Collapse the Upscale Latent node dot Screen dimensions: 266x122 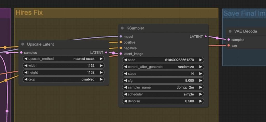[x=23, y=44]
